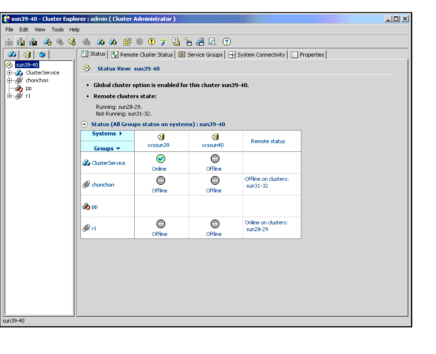Select the Systems view icon in left panel
The height and width of the screenshot is (354, 436).
27,55
